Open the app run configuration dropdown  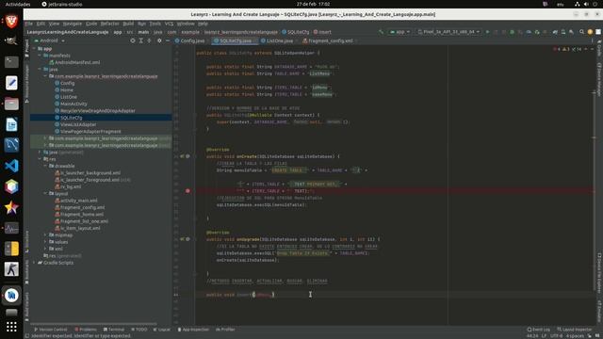(x=399, y=32)
